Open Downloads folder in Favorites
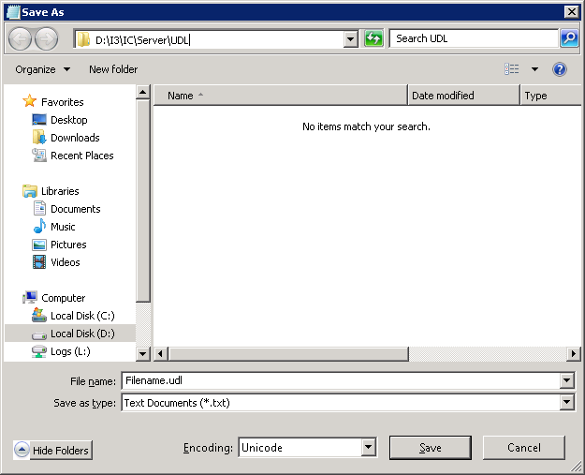The width and height of the screenshot is (585, 475). click(x=75, y=138)
